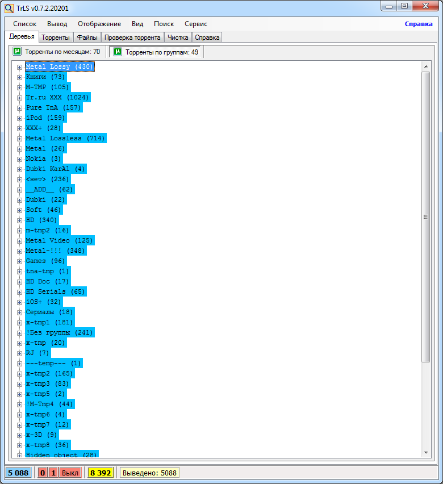Switch to the Торренты tab

(x=56, y=37)
